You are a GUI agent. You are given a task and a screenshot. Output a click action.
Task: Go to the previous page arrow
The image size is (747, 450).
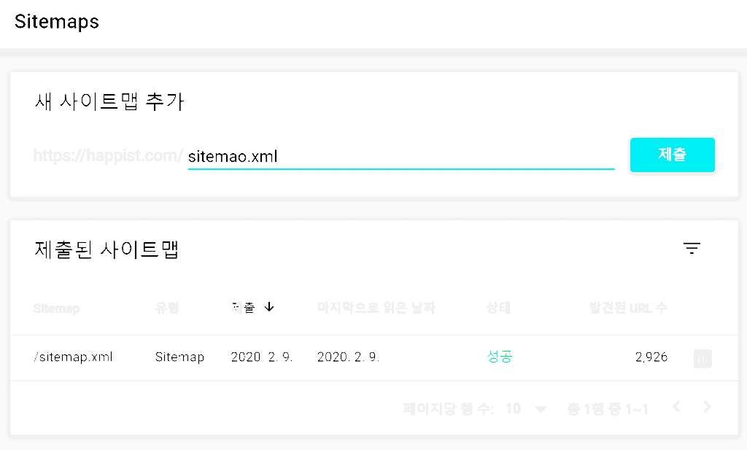click(x=676, y=407)
